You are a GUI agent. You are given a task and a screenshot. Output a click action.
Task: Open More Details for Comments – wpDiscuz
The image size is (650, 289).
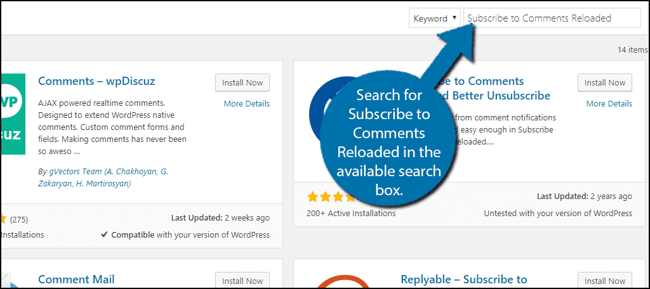click(x=247, y=103)
